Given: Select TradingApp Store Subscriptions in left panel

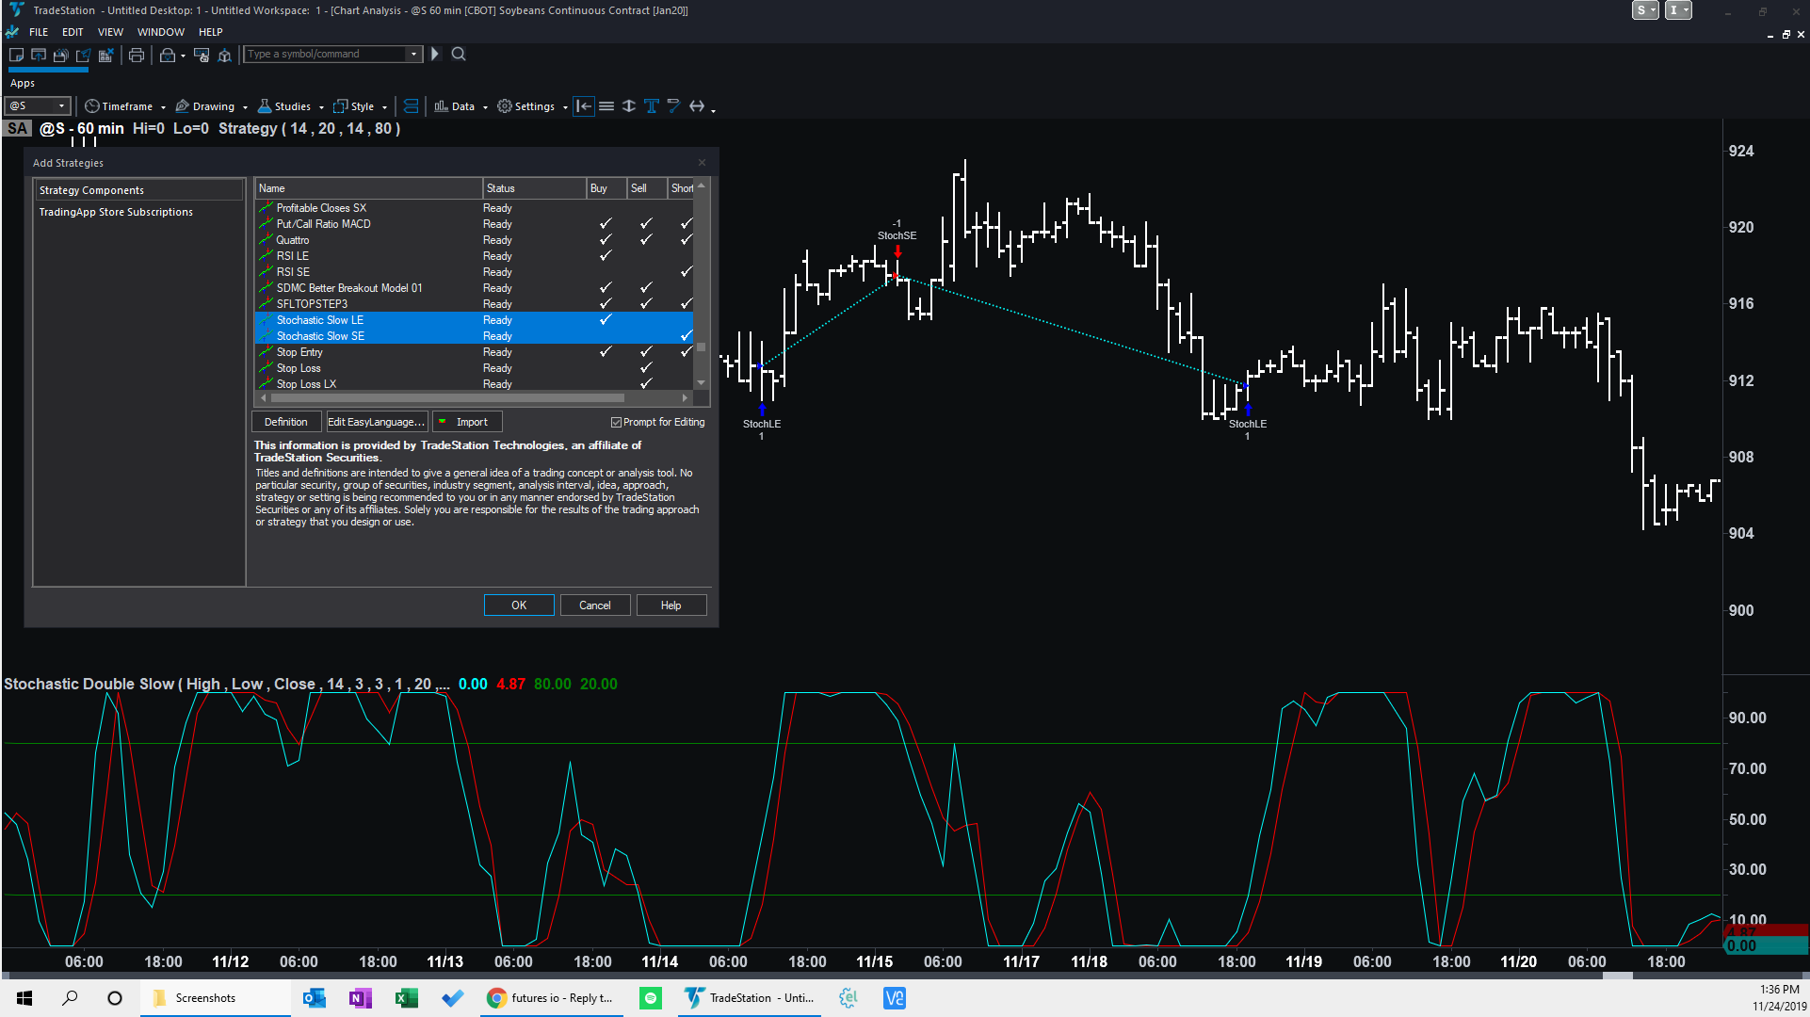Looking at the screenshot, I should 116,213.
